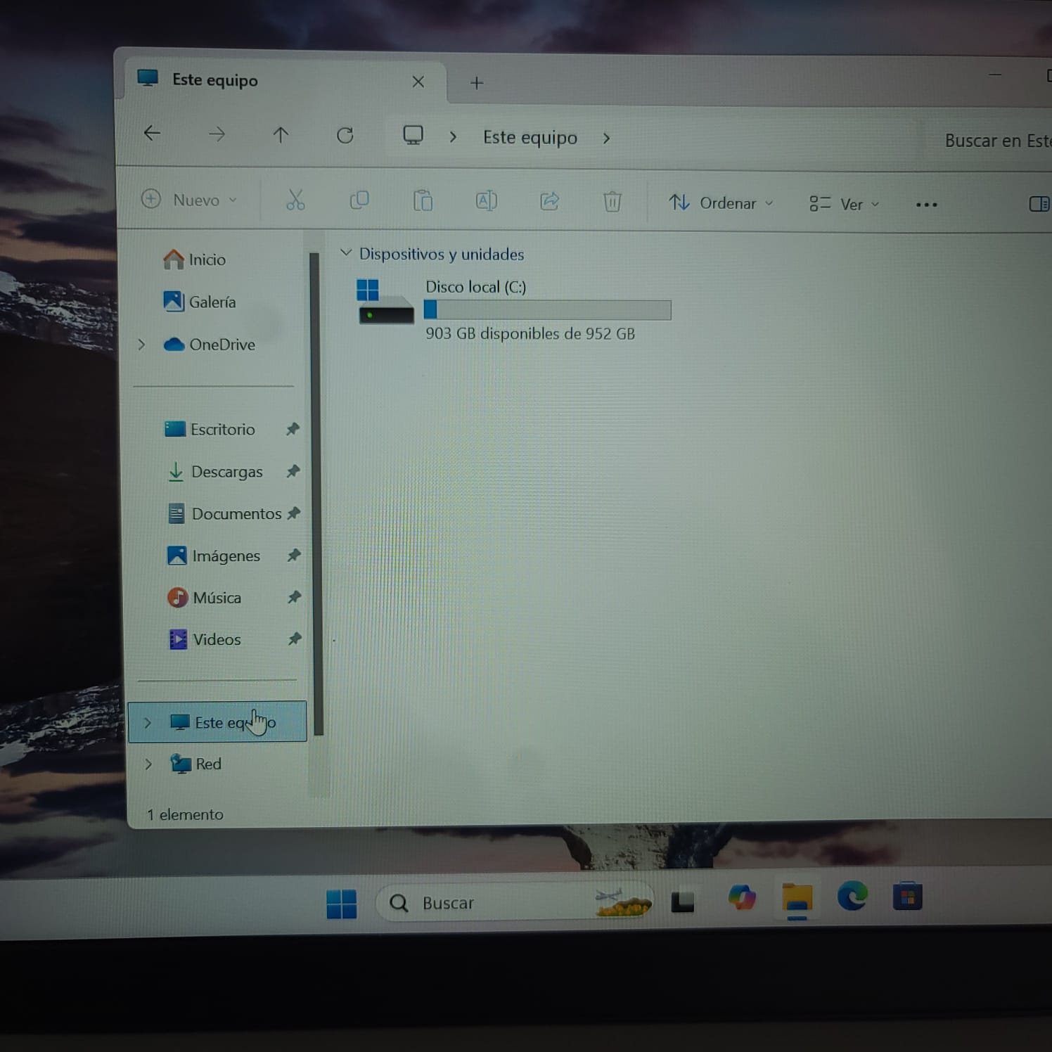Go back with the left arrow

pyautogui.click(x=152, y=133)
